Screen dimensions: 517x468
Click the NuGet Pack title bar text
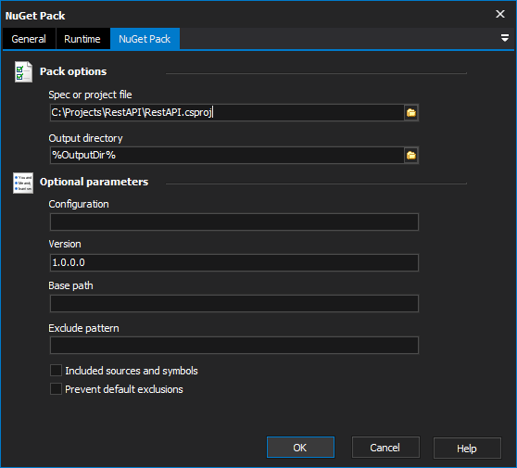click(x=35, y=16)
